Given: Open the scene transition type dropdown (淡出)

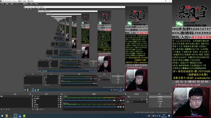Looking at the screenshot, I should (137, 96).
